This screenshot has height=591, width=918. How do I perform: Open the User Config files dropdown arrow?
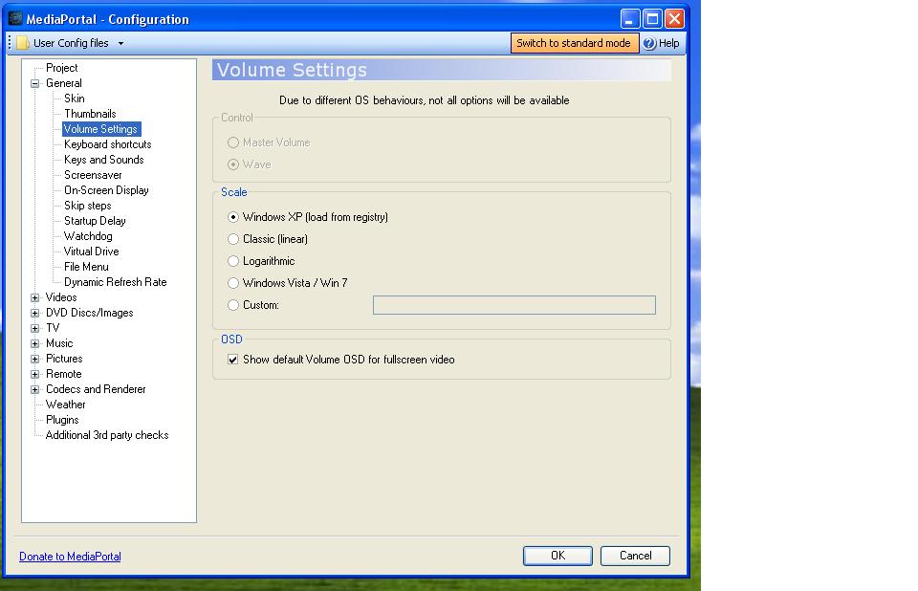[120, 43]
